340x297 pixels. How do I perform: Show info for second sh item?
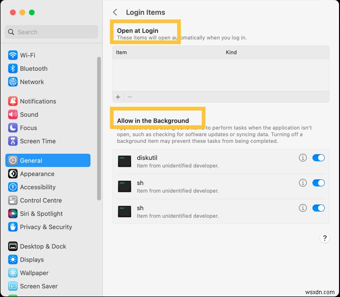pyautogui.click(x=303, y=208)
